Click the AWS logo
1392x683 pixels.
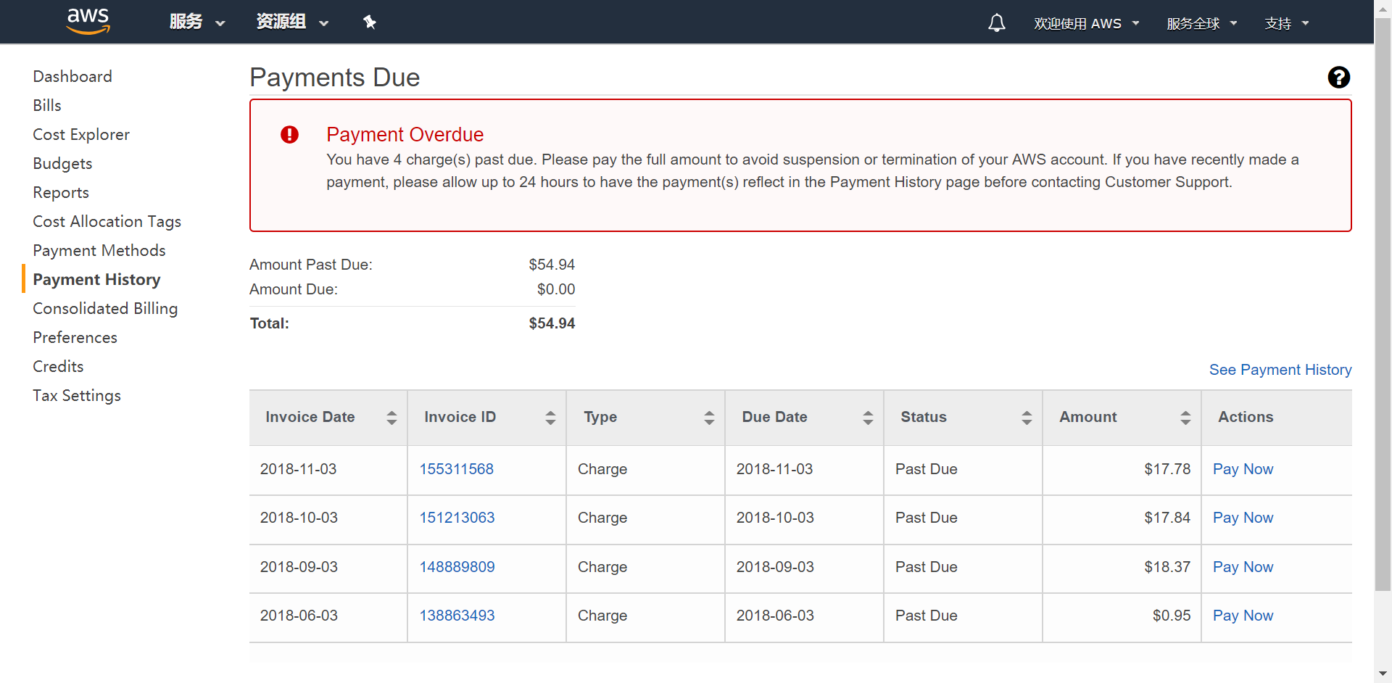click(88, 21)
